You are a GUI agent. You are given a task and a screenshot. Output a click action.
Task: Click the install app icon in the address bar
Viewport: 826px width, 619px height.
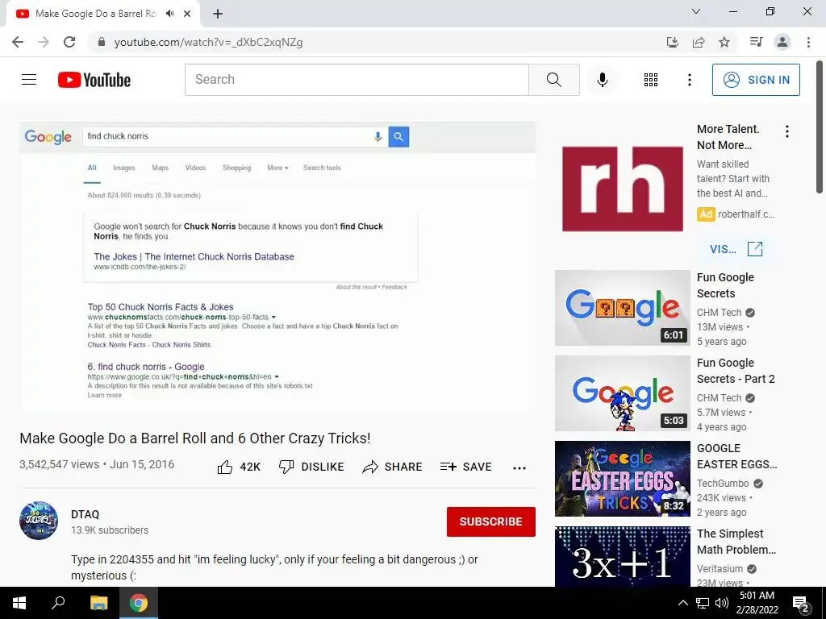click(672, 42)
